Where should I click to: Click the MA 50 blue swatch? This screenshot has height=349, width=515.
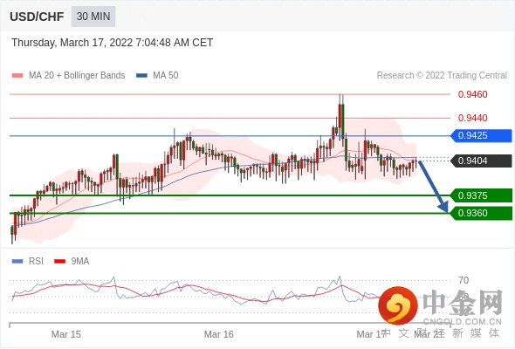pos(141,76)
